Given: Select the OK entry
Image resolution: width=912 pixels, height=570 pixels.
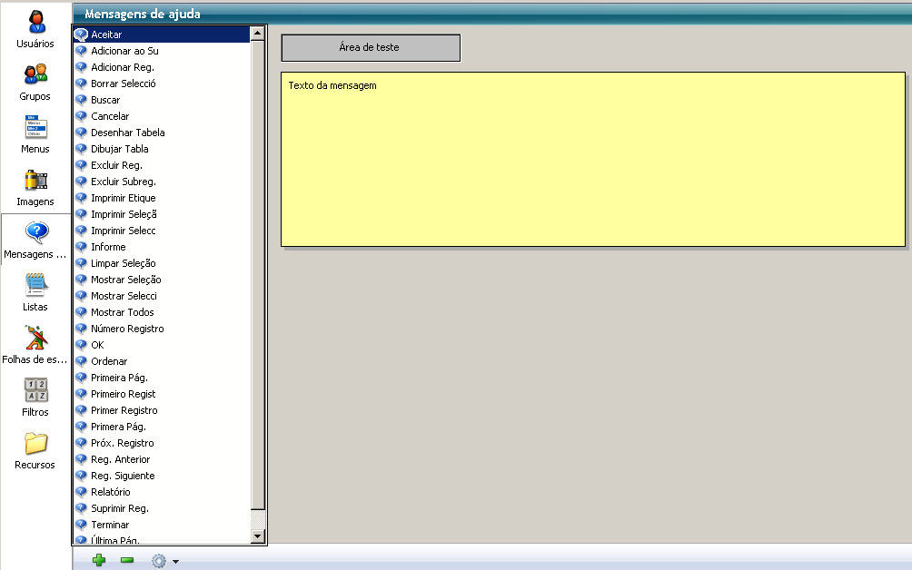Looking at the screenshot, I should click(x=162, y=345).
